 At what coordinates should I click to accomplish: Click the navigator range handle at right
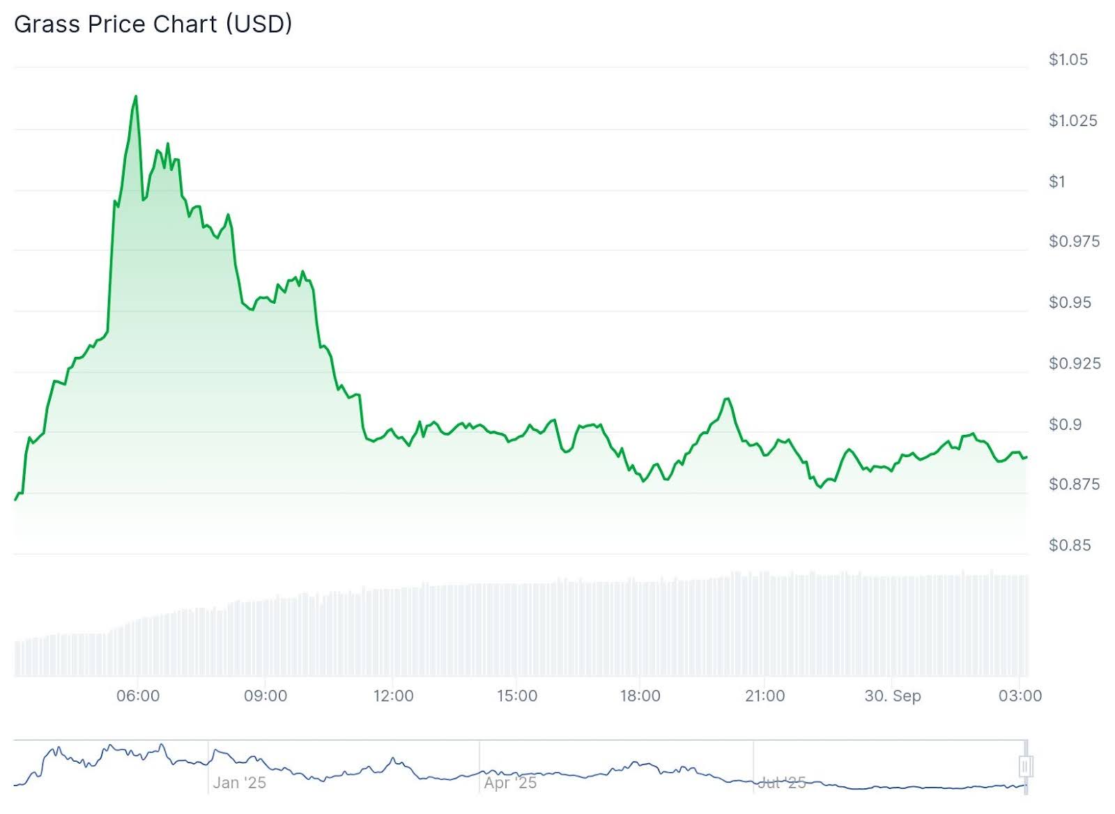(x=1025, y=766)
